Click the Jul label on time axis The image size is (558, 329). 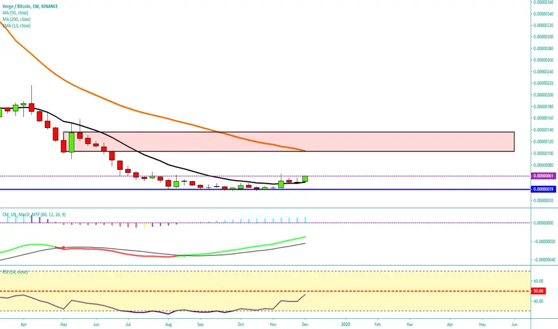tap(128, 324)
